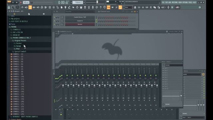Click the bar-chart icon after the toolbar W button
The image size is (213, 120).
pos(177,7)
